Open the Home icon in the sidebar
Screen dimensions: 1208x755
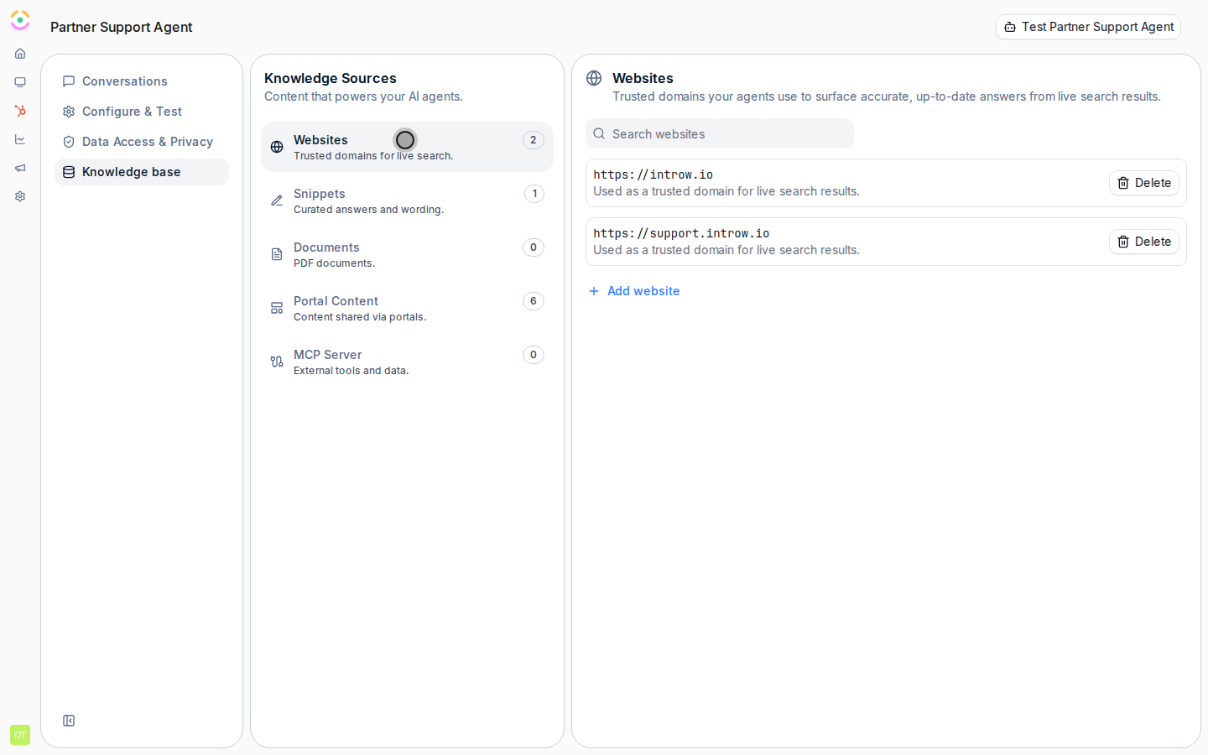click(x=20, y=54)
